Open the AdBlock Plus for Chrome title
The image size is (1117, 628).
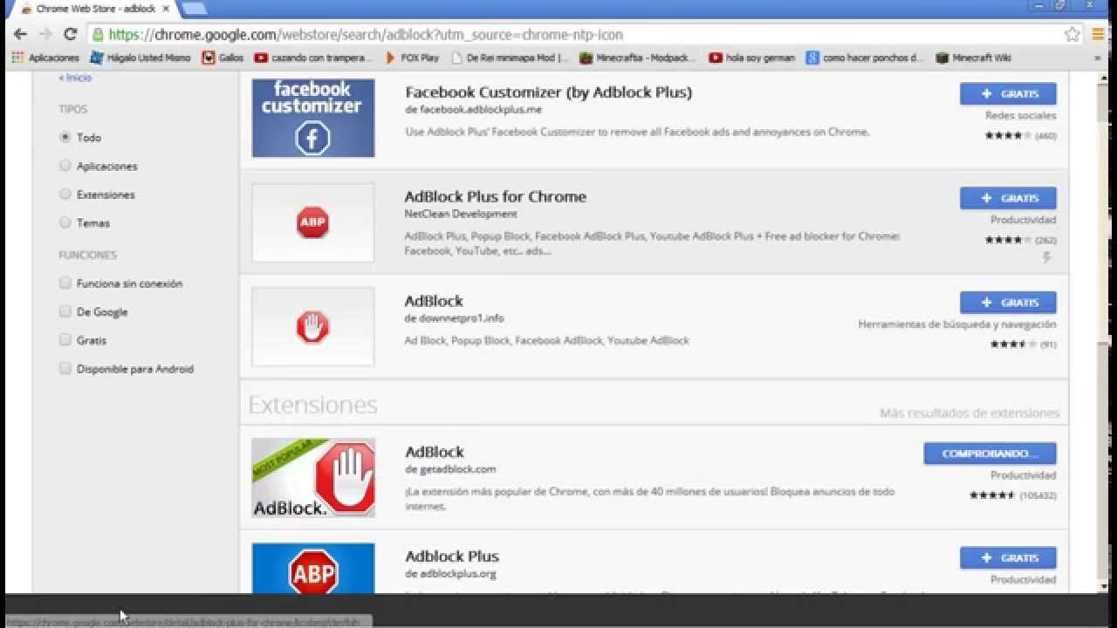tap(496, 196)
